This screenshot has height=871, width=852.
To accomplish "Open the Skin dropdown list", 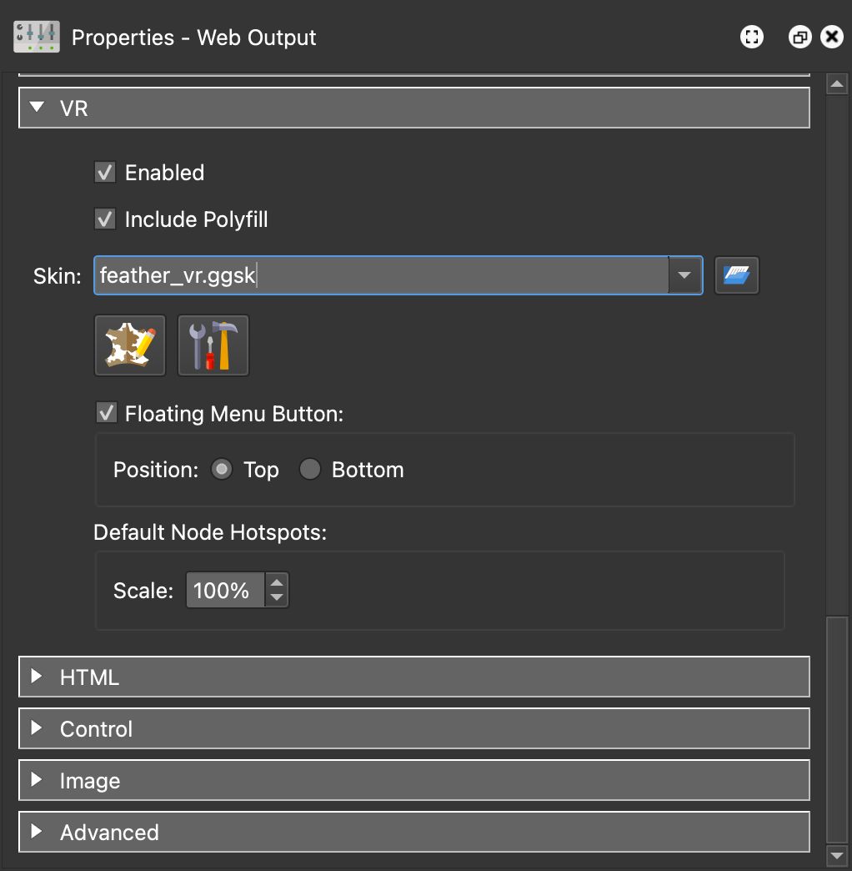I will (x=684, y=274).
